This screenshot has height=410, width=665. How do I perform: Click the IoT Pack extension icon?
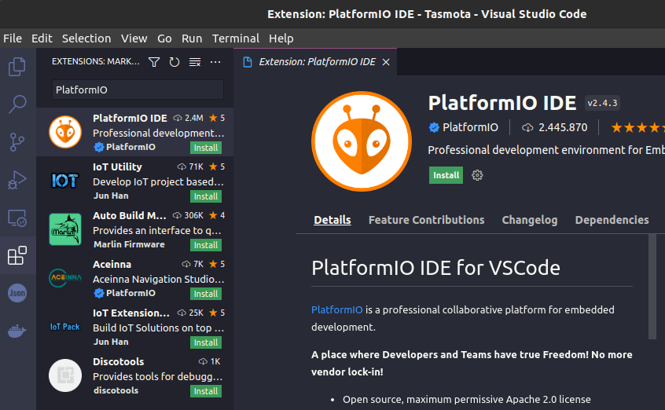tap(65, 327)
